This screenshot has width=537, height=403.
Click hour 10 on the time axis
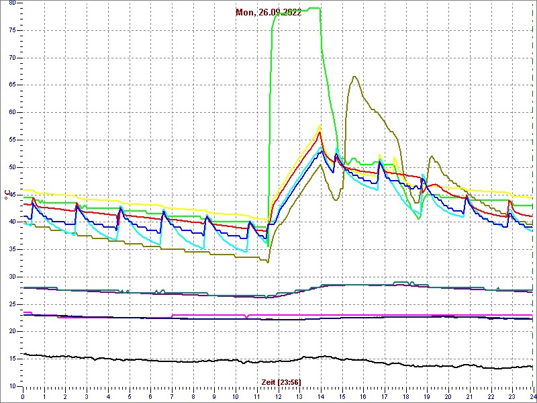point(236,396)
